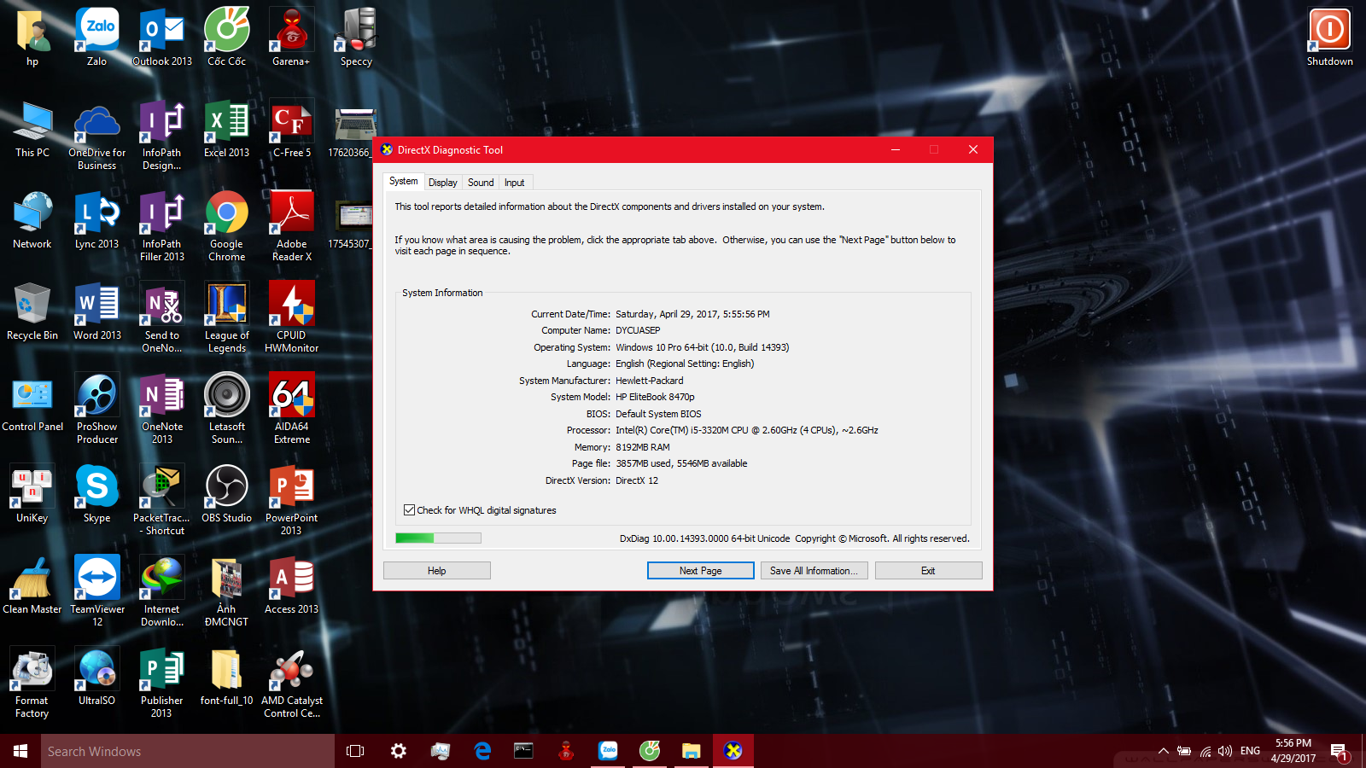
Task: Launch Word 2013 from desktop
Action: click(96, 311)
